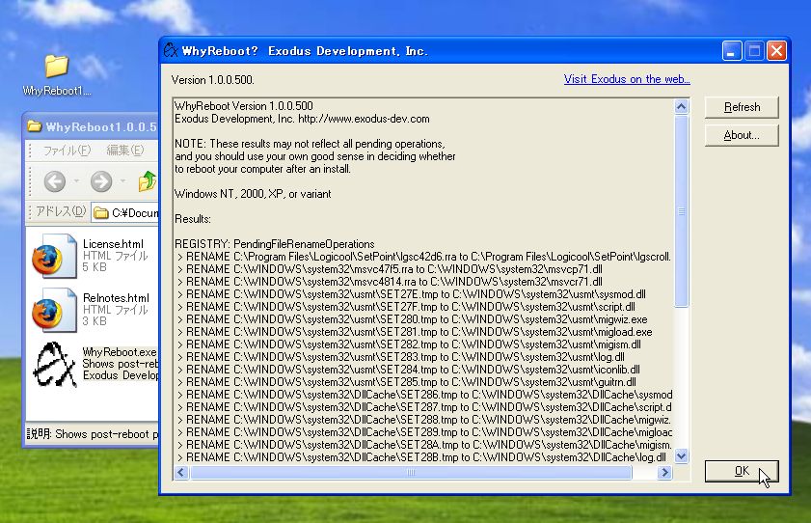Image resolution: width=811 pixels, height=523 pixels.
Task: Click the address field showing C:¥Docum
Action: 125,212
